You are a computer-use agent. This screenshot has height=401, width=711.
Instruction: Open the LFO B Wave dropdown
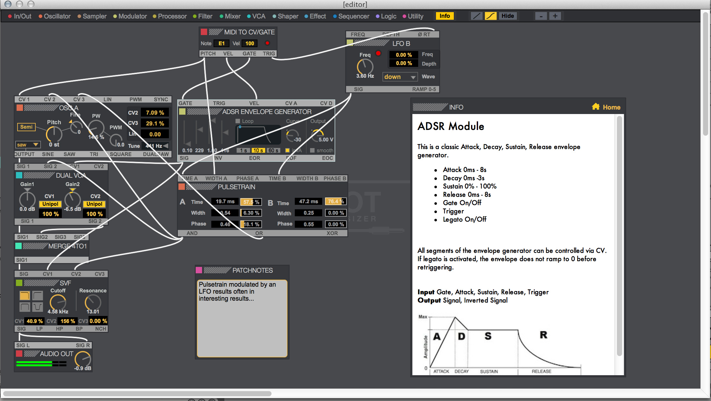point(400,77)
